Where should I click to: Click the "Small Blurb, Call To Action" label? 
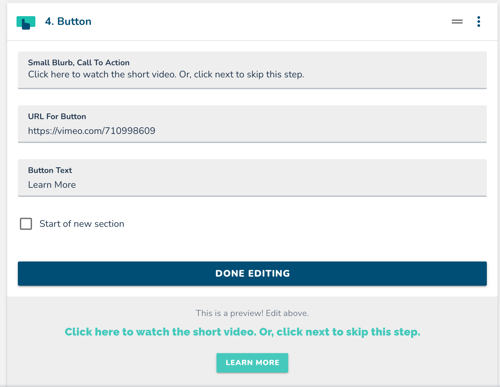pos(79,63)
